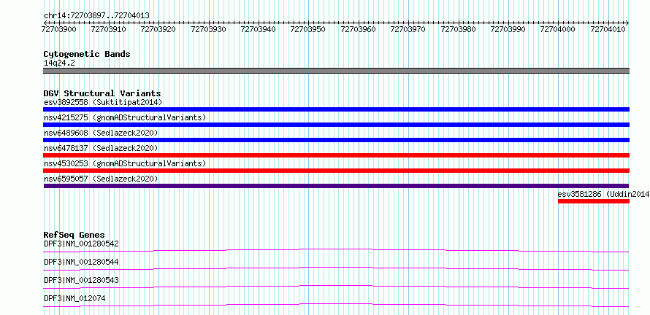Click ruler position 72703910
Viewport: 650px width, 315px height.
pyautogui.click(x=109, y=29)
